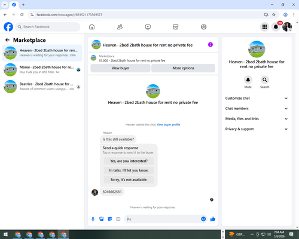Bookmark this page star icon
299x239 pixels.
[274, 15]
